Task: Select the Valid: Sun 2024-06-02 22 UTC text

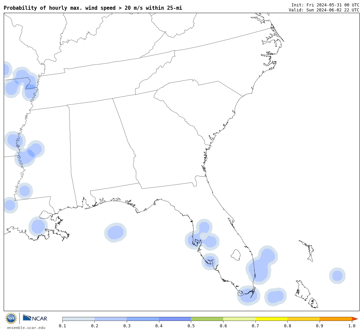Action: (x=324, y=10)
